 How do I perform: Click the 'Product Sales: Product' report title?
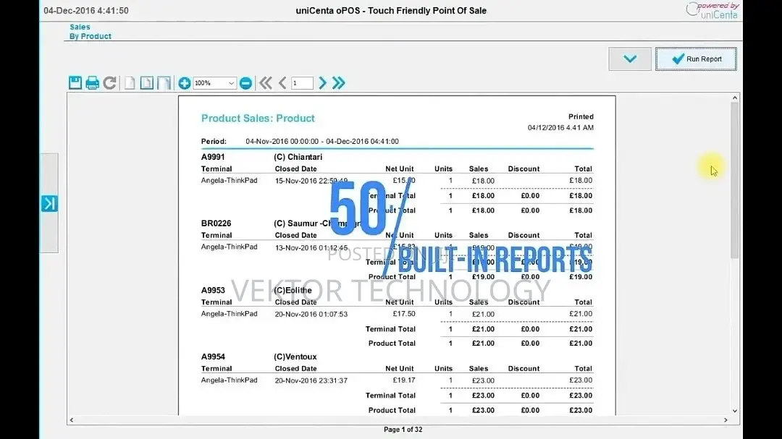coord(258,118)
